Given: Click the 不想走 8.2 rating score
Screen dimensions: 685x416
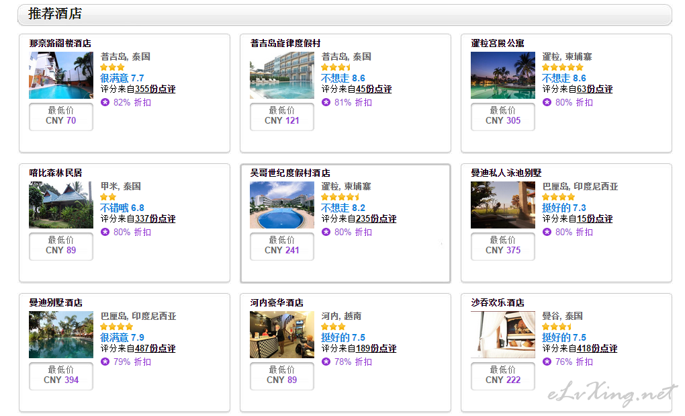Looking at the screenshot, I should 343,208.
